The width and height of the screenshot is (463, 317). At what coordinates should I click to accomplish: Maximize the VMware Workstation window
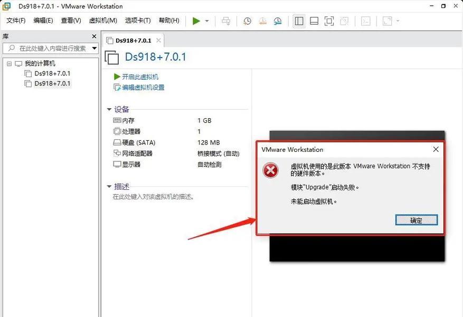pos(443,6)
